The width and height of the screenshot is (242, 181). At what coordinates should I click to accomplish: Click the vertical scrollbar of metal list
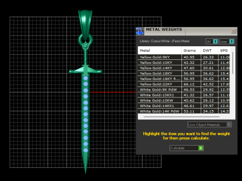(x=232, y=63)
